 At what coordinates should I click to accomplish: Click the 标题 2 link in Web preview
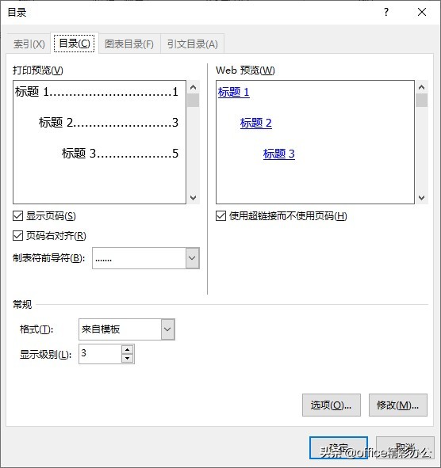click(256, 123)
